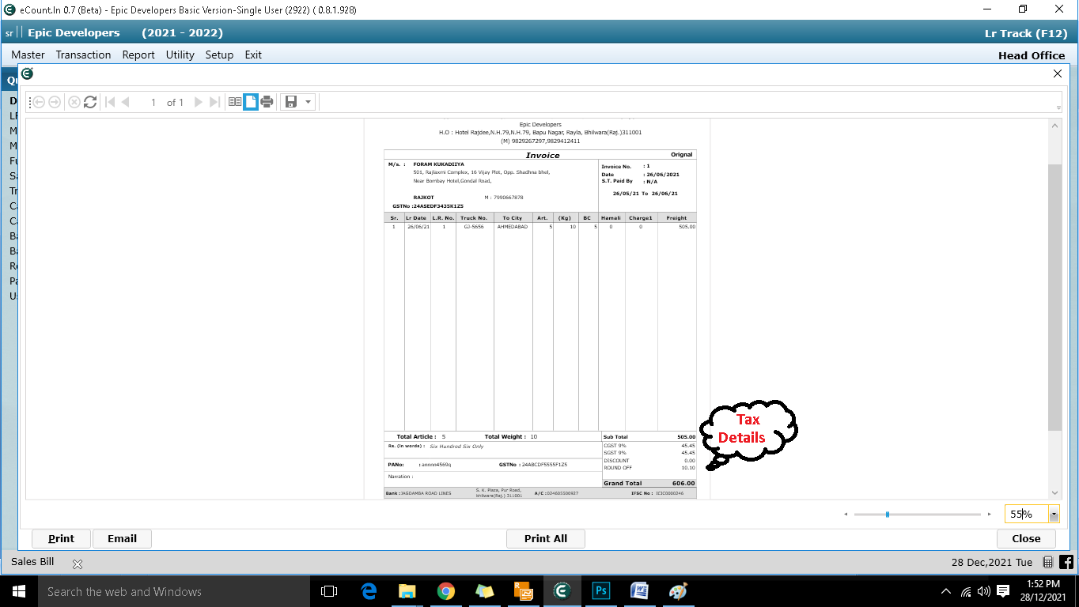Click the Facebook icon in status bar

tap(1066, 562)
